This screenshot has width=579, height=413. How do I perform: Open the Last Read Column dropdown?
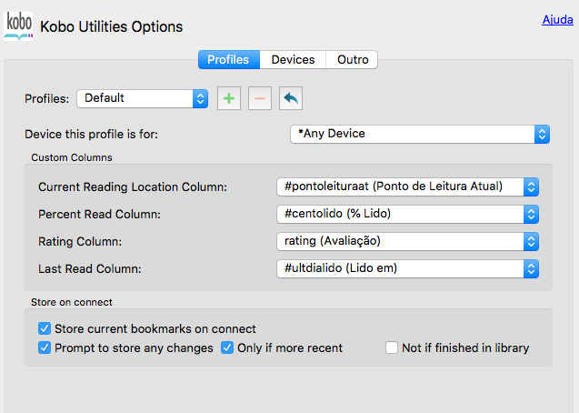408,268
